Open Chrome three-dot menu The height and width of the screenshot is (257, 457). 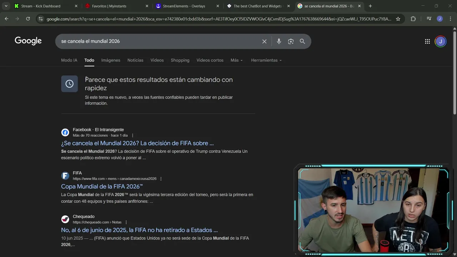[x=450, y=19]
